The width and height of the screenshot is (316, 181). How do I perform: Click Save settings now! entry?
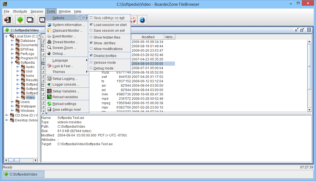67,110
